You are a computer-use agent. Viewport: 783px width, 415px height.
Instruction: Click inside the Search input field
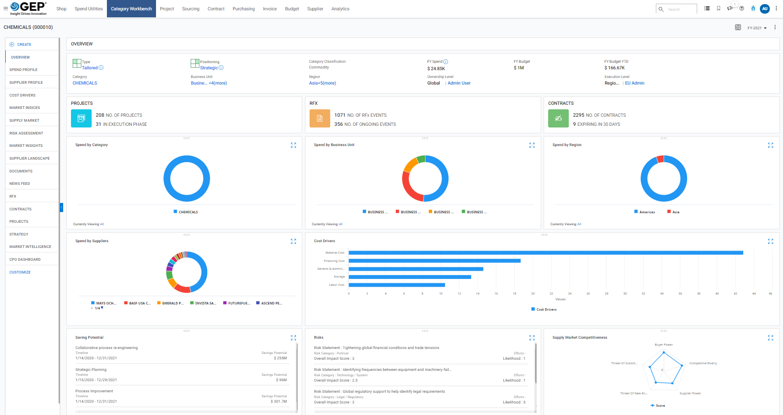pyautogui.click(x=680, y=9)
